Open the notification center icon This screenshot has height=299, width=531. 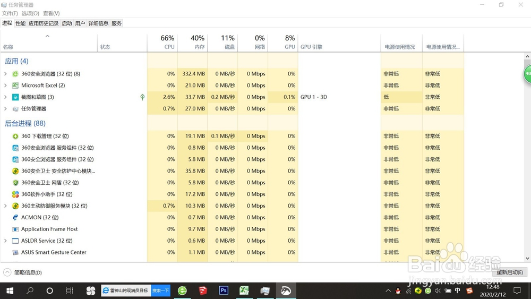point(517,291)
